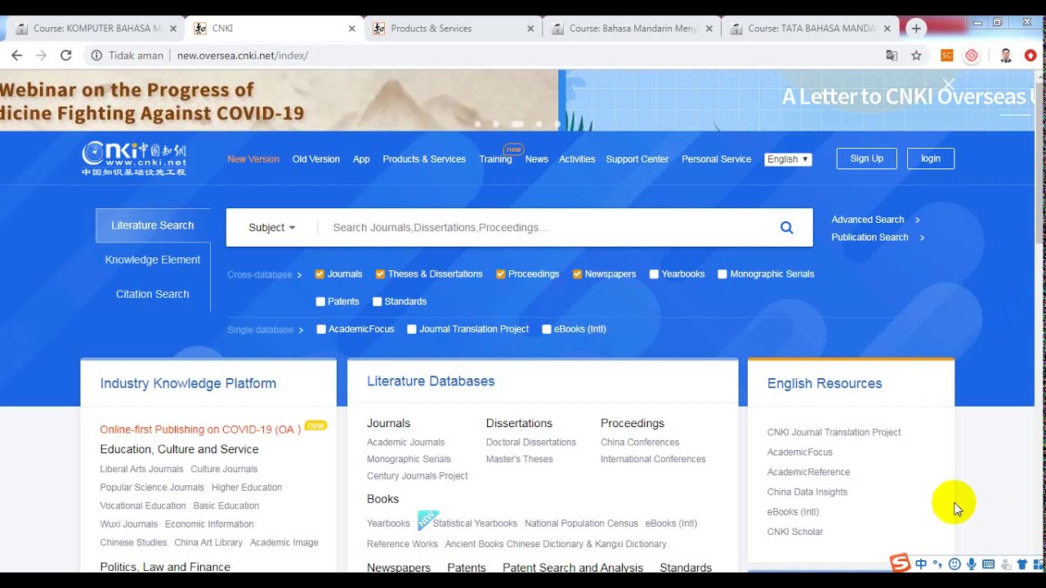Select the third banner carousel dot
The width and height of the screenshot is (1046, 588).
point(517,124)
